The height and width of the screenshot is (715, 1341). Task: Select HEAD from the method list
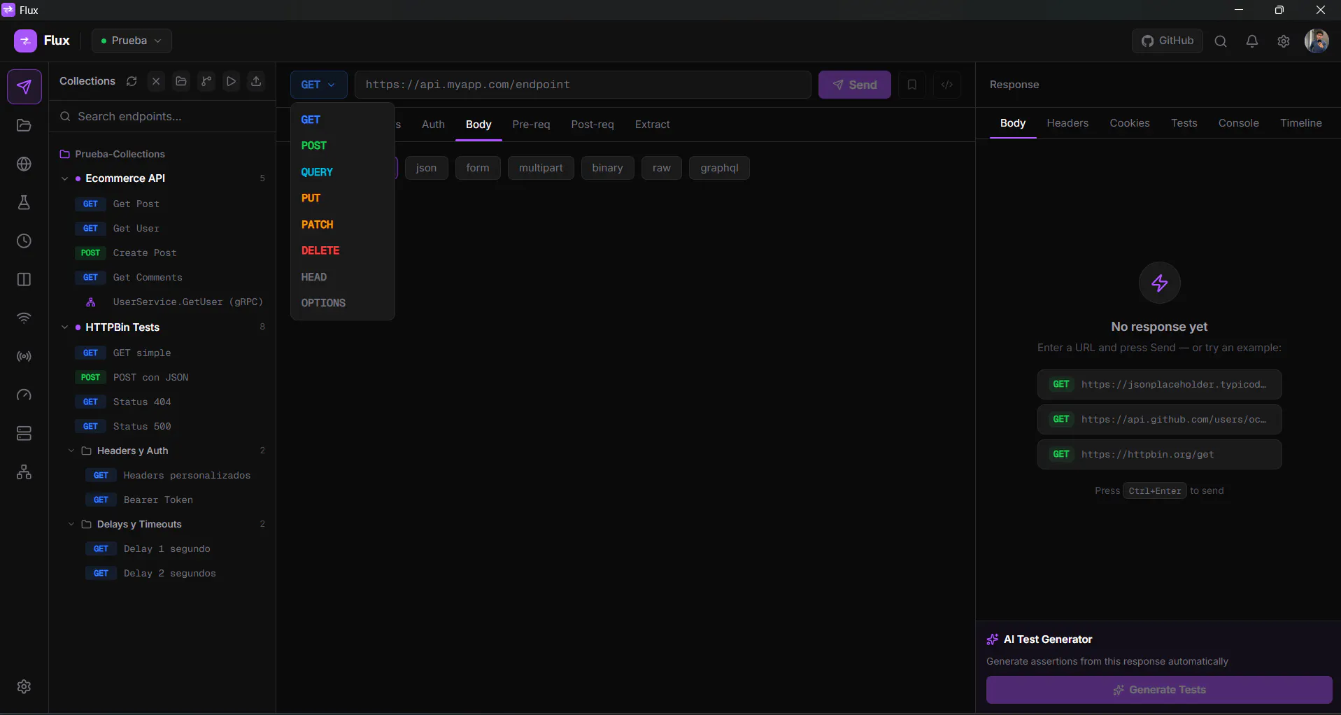pyautogui.click(x=343, y=277)
